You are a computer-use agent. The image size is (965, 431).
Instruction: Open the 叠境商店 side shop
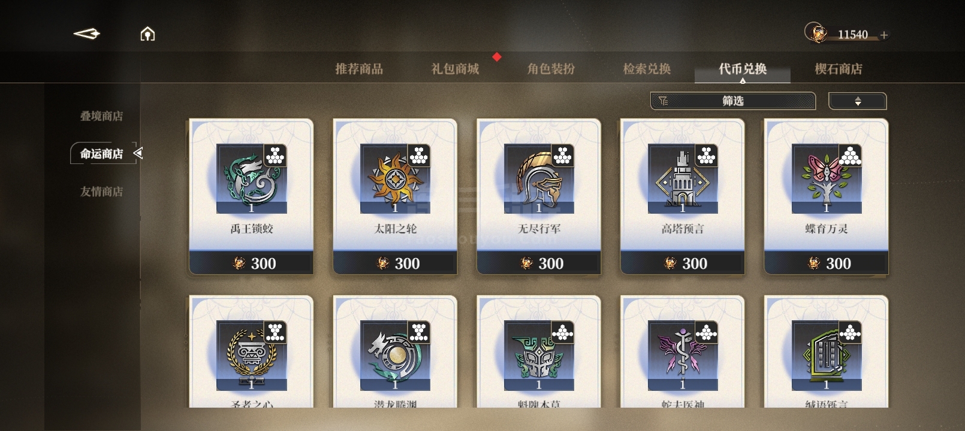coord(102,116)
